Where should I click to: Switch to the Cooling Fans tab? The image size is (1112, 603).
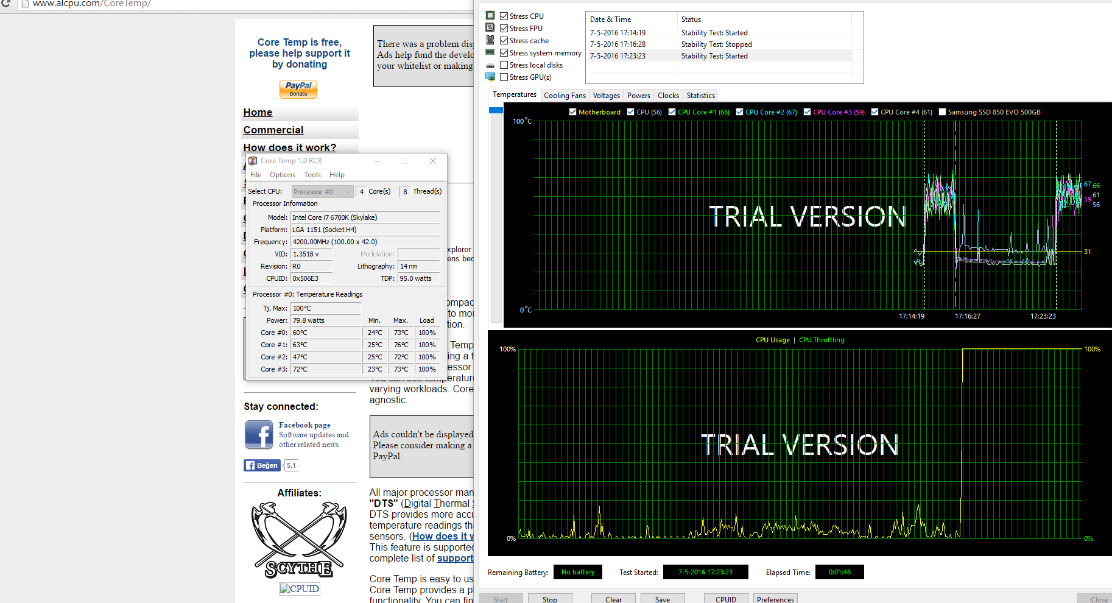coord(565,96)
